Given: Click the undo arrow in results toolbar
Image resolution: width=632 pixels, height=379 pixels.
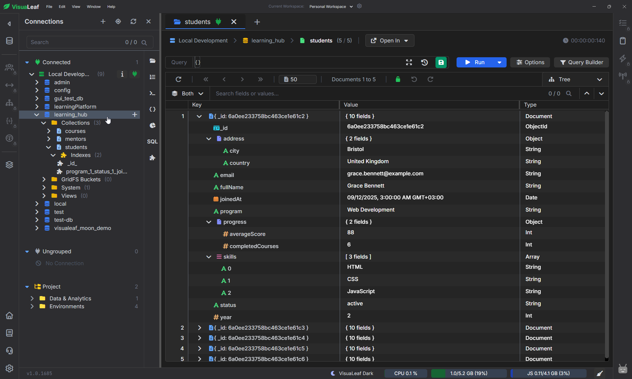Looking at the screenshot, I should 414,79.
